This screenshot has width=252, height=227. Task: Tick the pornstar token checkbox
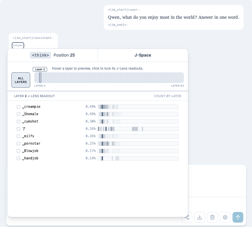pyautogui.click(x=18, y=144)
